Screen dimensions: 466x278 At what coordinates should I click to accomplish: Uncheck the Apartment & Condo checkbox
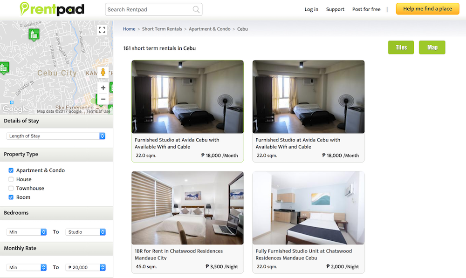coord(11,170)
